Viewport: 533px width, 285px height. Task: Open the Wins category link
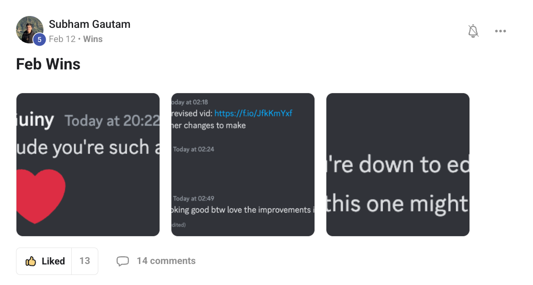(93, 39)
